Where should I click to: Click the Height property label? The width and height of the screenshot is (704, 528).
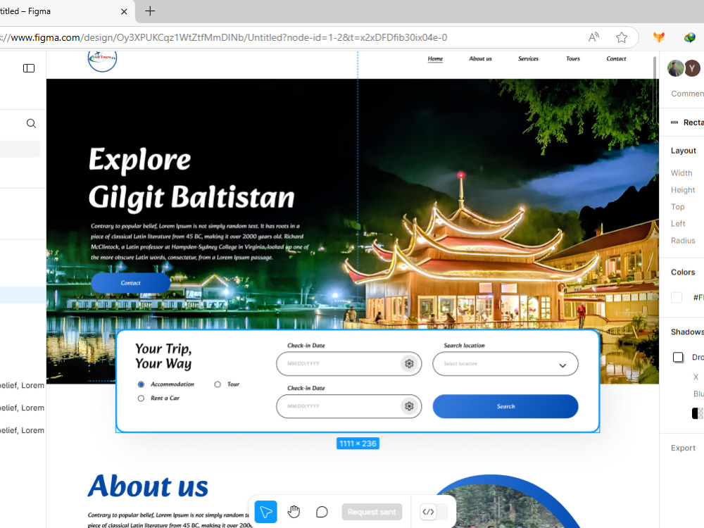point(683,190)
